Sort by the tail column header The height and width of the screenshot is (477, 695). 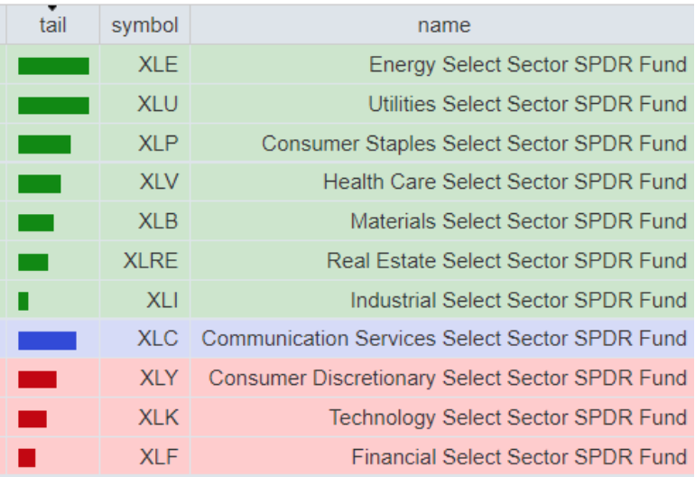52,25
